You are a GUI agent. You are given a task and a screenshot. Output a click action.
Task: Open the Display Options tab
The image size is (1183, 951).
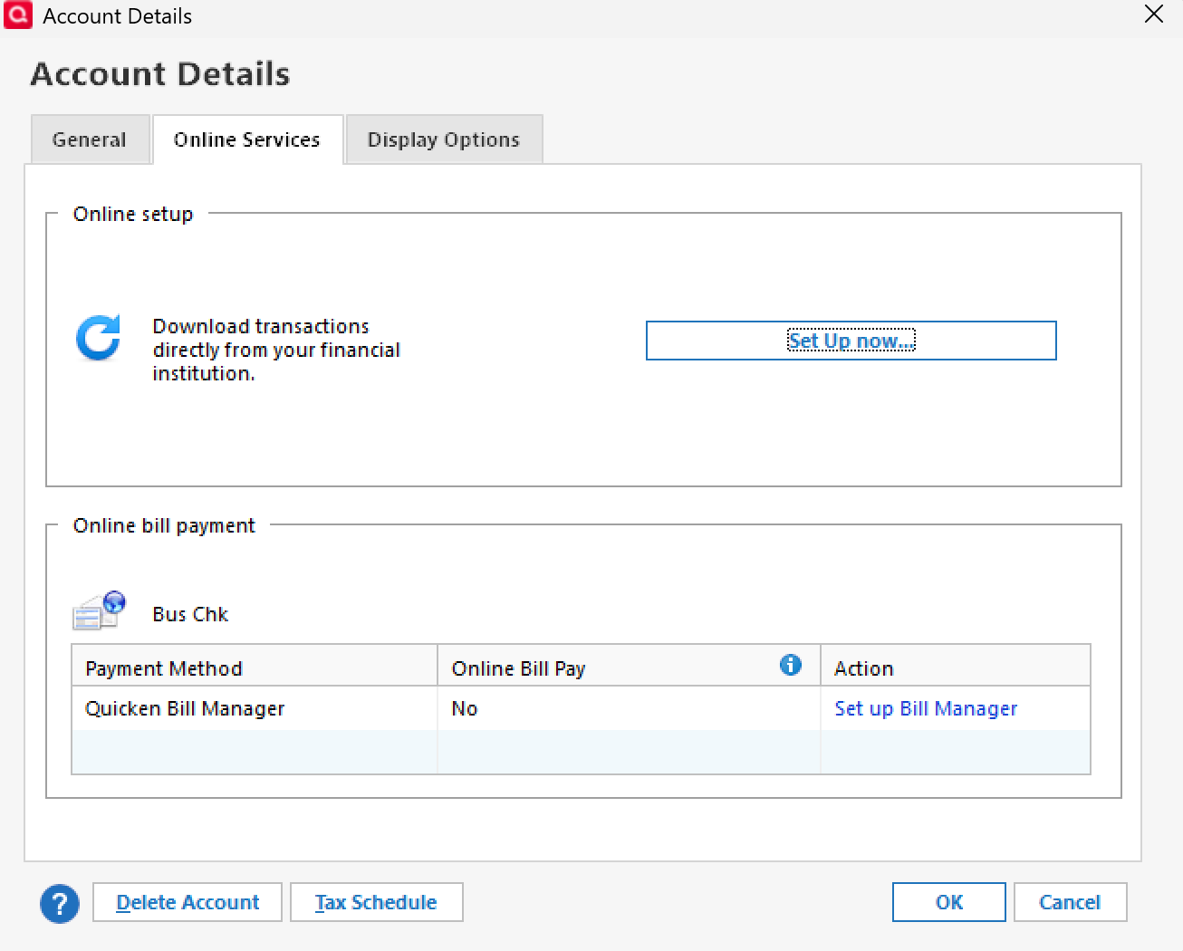tap(443, 139)
